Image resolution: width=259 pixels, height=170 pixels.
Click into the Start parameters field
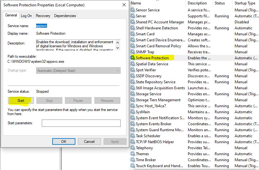tap(81, 123)
